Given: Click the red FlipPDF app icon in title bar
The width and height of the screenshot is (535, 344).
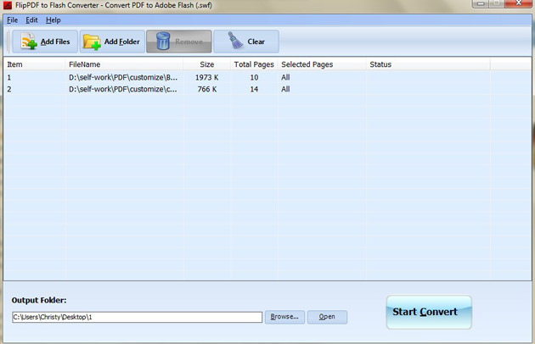Looking at the screenshot, I should [x=7, y=5].
